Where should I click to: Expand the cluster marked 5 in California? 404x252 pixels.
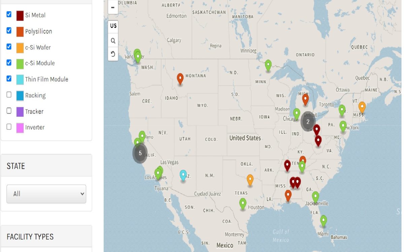140,153
